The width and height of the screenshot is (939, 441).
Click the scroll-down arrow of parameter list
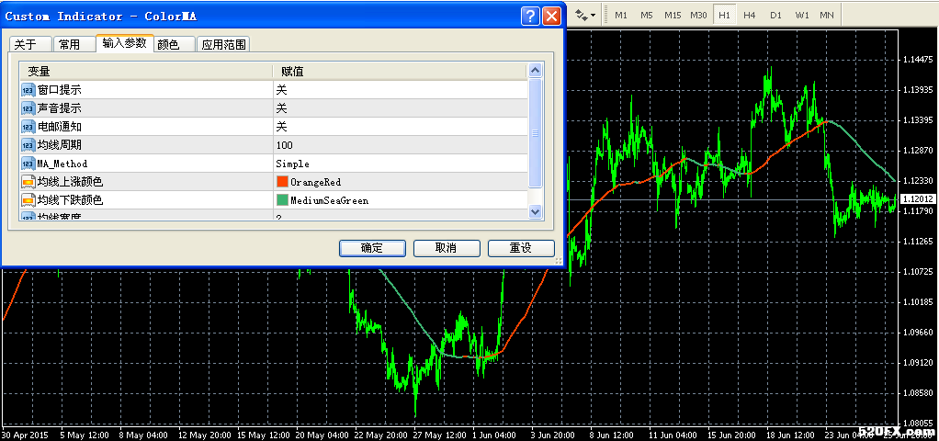[536, 211]
